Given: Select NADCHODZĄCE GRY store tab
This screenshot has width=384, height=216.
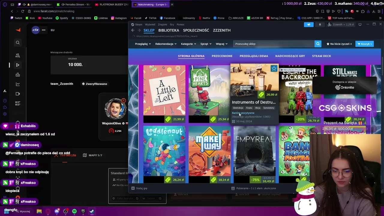Looking at the screenshot, I should coord(290,56).
